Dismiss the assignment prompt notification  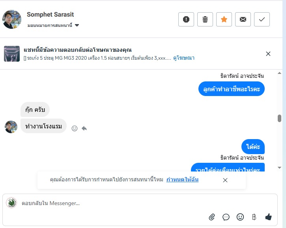[225, 180]
